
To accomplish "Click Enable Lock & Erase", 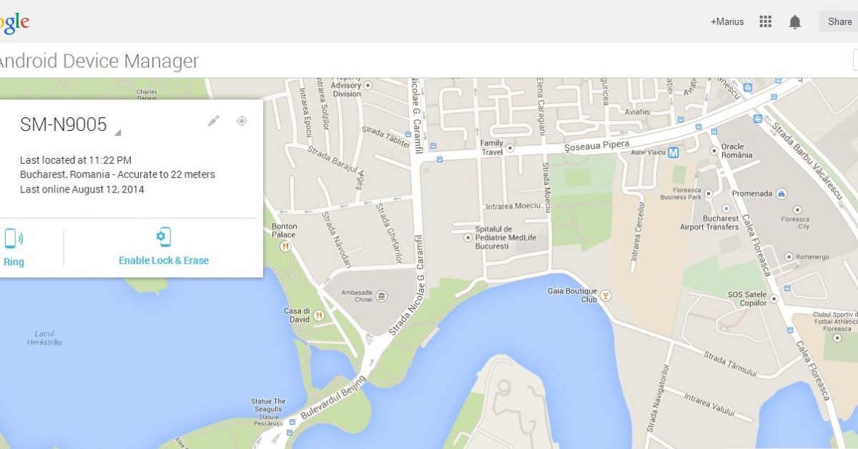I will [x=164, y=260].
